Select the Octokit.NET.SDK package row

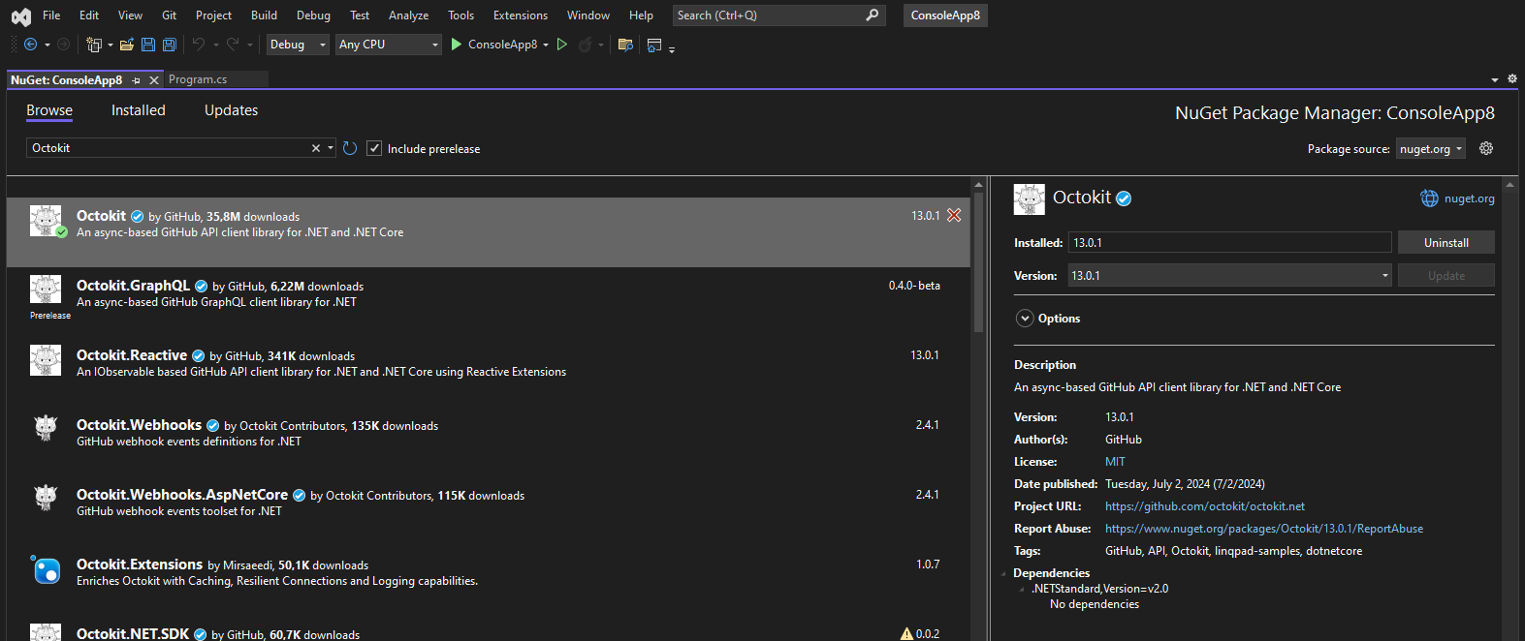point(489,630)
